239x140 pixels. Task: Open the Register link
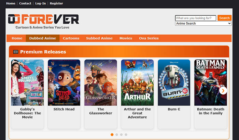(56, 3)
